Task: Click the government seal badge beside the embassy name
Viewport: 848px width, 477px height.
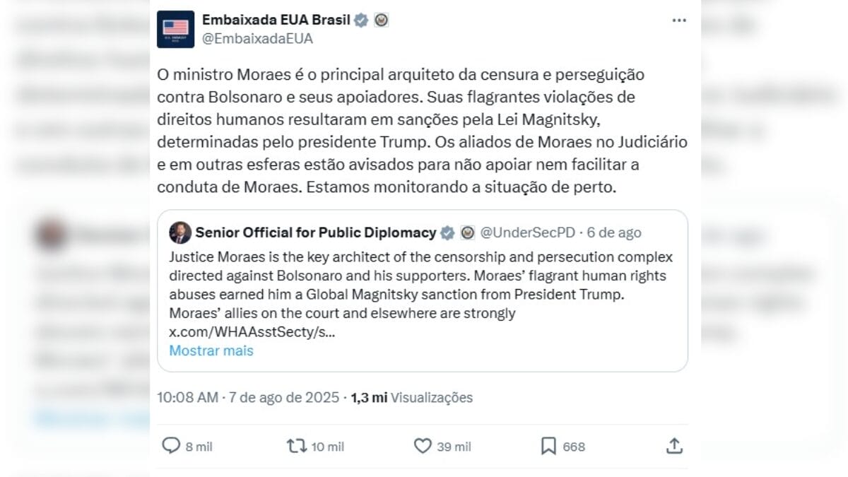Action: (x=381, y=20)
